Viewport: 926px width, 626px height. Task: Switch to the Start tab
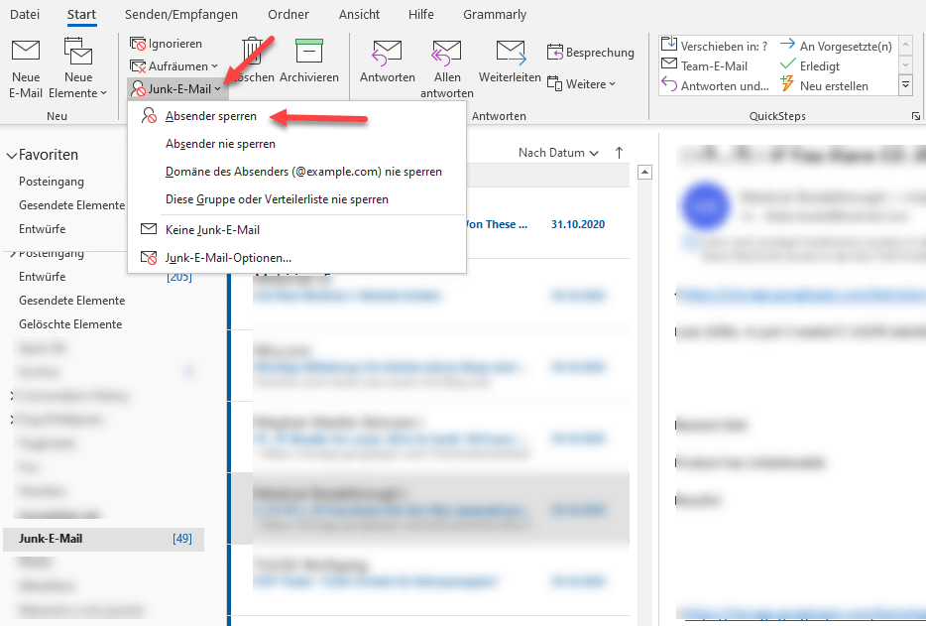(81, 14)
